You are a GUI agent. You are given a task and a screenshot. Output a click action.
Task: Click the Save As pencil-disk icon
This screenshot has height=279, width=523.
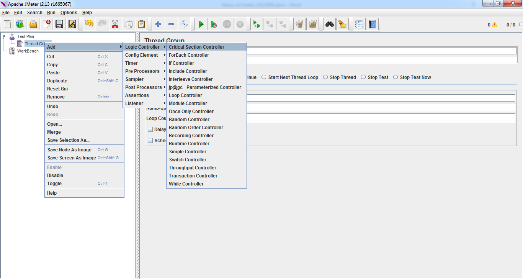coord(72,24)
